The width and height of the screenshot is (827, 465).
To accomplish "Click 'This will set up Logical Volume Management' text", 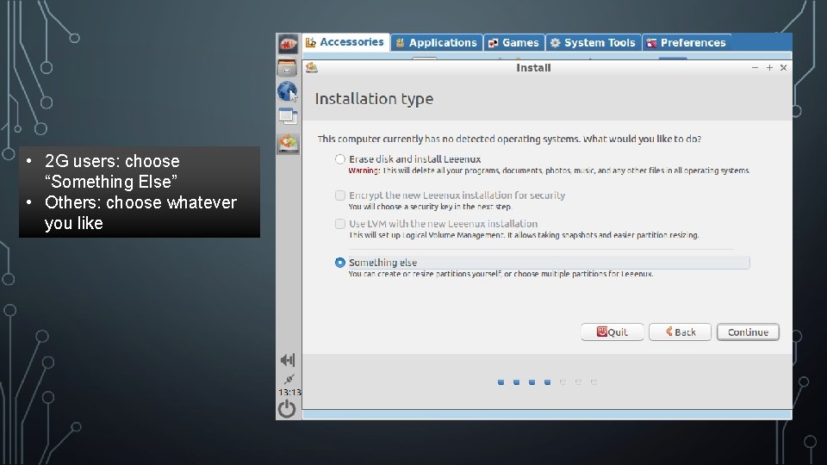I will 523,235.
